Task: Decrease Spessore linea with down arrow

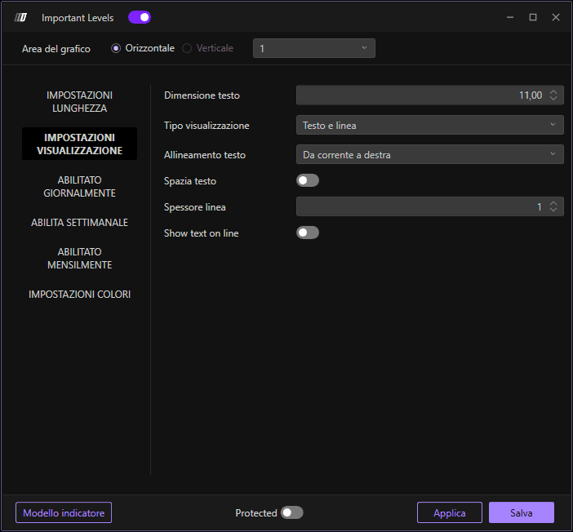Action: [x=553, y=210]
